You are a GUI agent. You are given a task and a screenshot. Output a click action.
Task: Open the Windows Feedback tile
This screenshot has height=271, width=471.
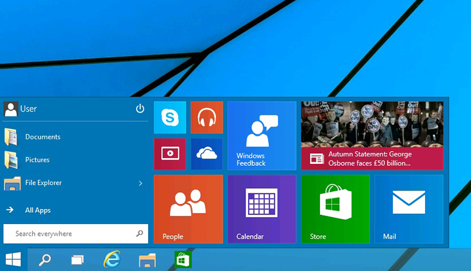262,136
